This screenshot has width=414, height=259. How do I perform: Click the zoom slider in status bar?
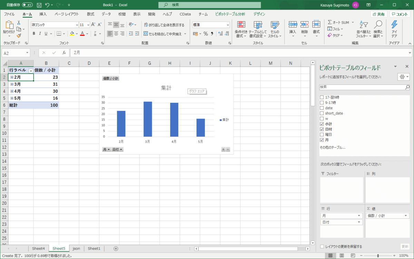coord(378,256)
